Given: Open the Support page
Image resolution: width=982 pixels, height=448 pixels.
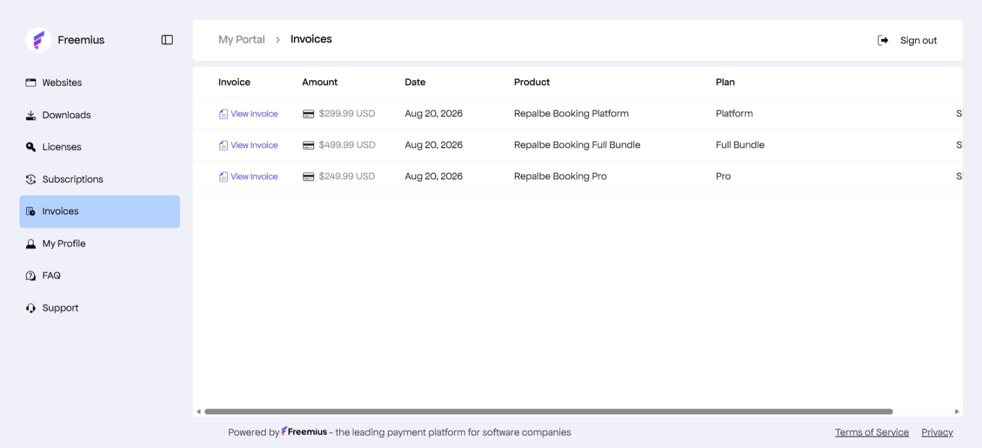Looking at the screenshot, I should click(x=100, y=308).
